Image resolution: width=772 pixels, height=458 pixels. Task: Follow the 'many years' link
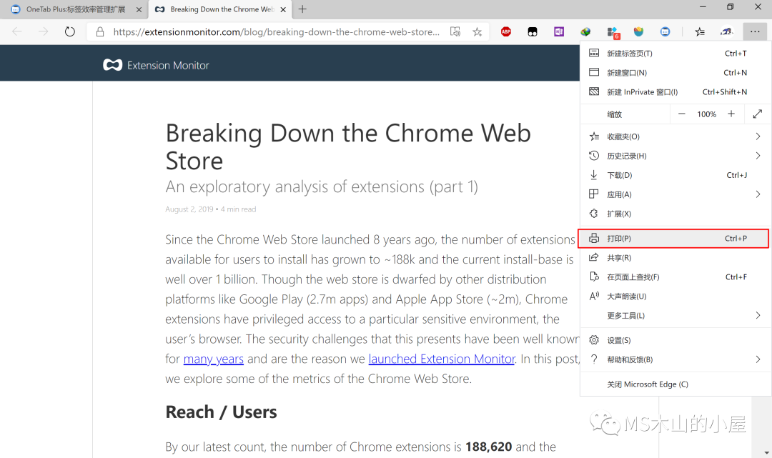[x=214, y=359]
